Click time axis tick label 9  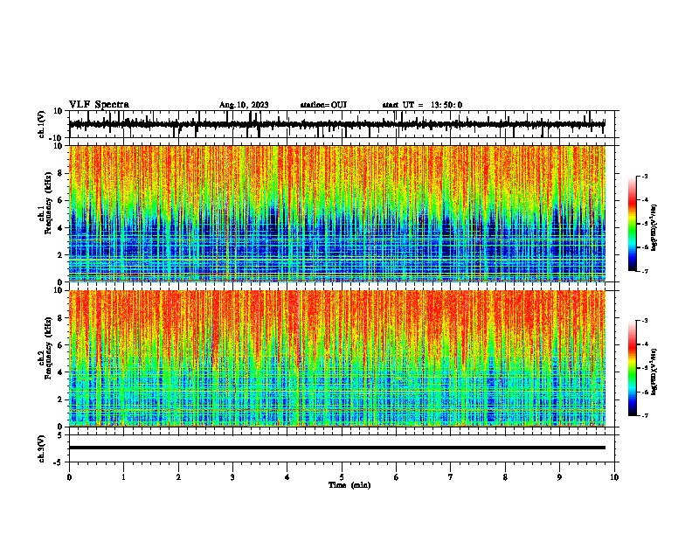click(559, 477)
